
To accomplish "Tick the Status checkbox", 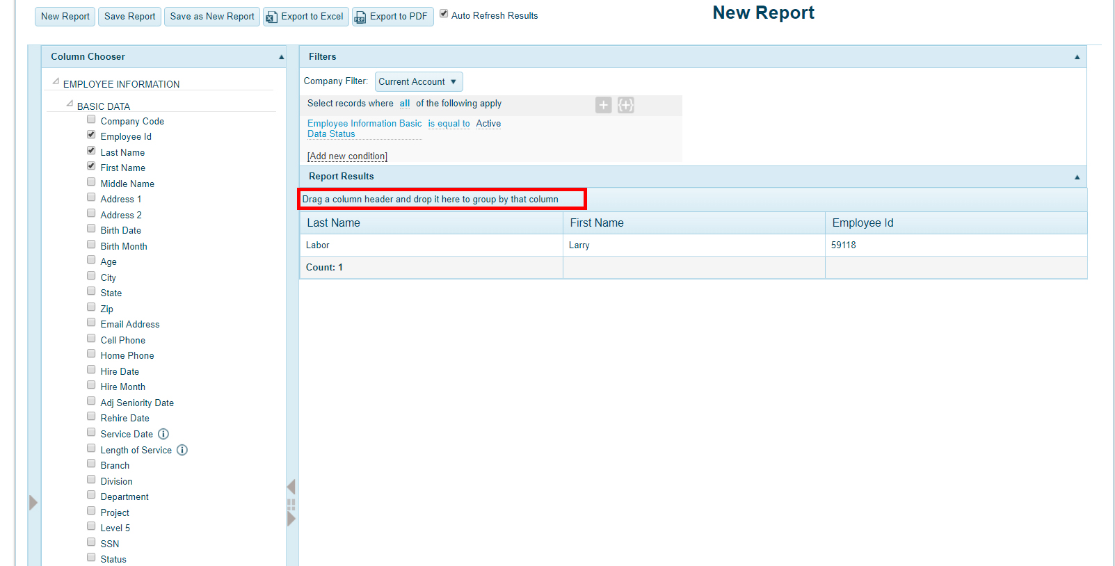I will pos(91,558).
